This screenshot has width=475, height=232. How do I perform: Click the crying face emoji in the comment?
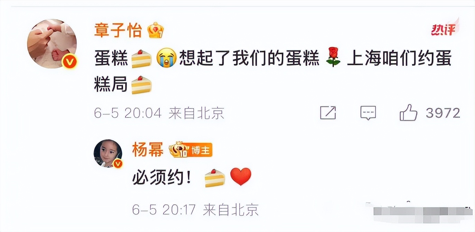(x=167, y=59)
